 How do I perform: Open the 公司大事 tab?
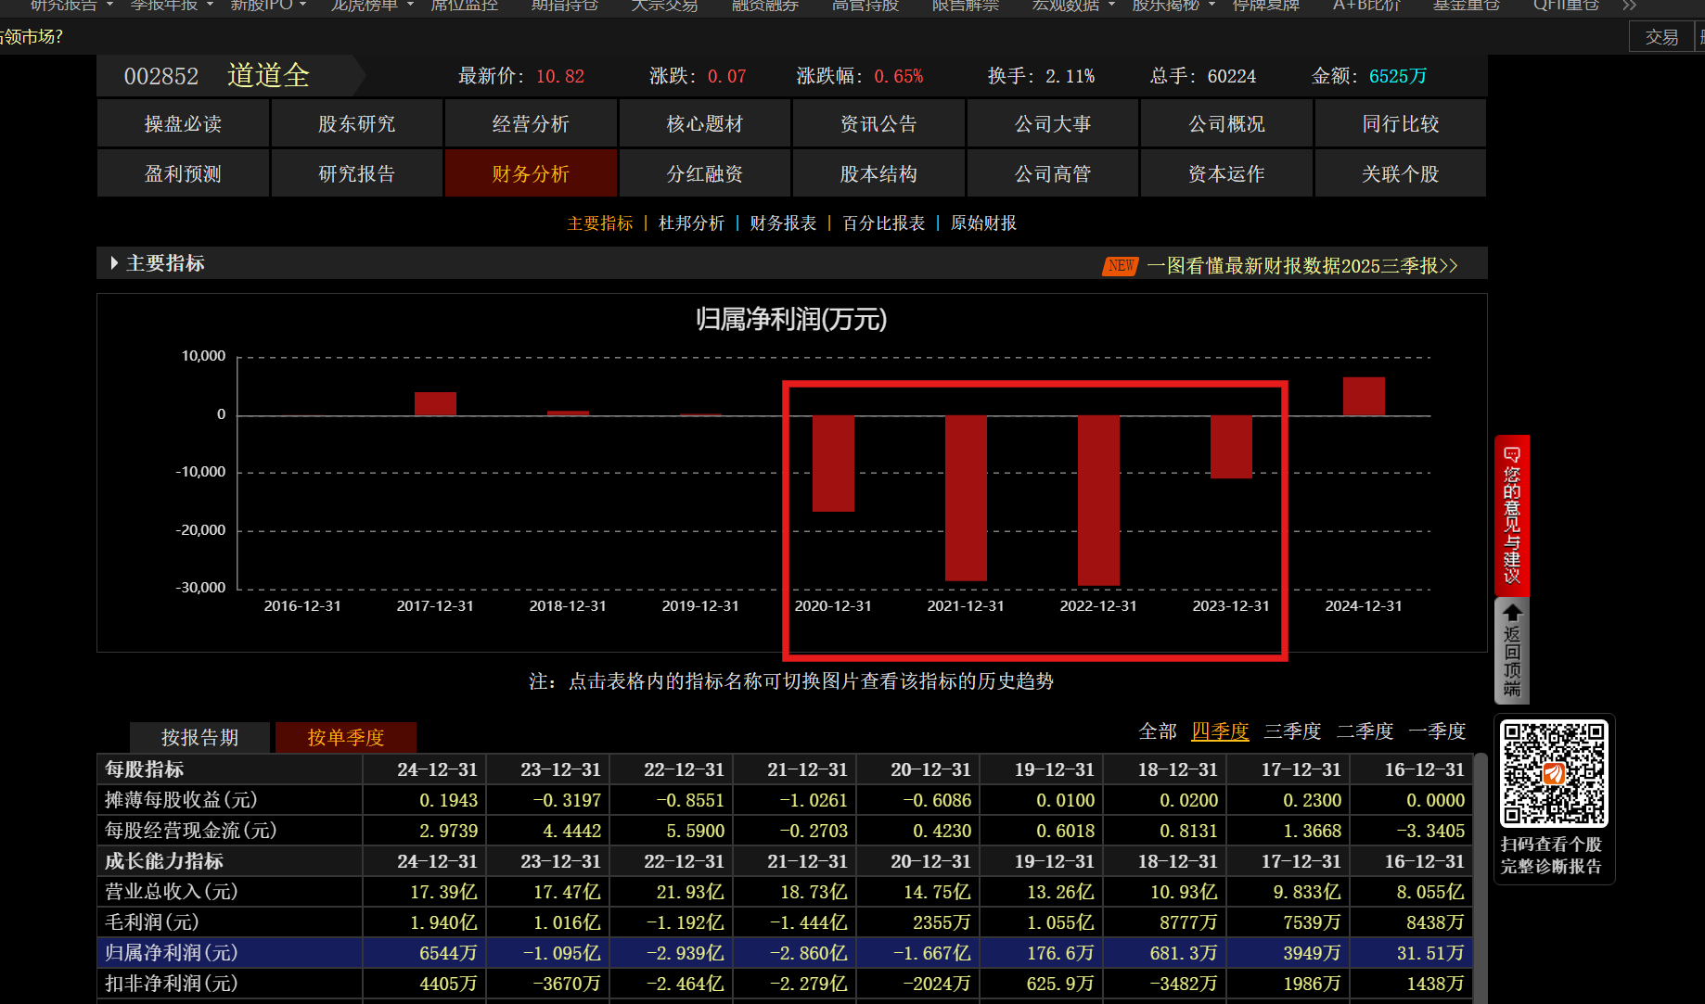[1053, 123]
